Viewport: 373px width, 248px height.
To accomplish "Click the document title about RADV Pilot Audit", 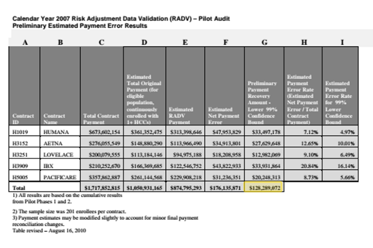I will coord(121,19).
